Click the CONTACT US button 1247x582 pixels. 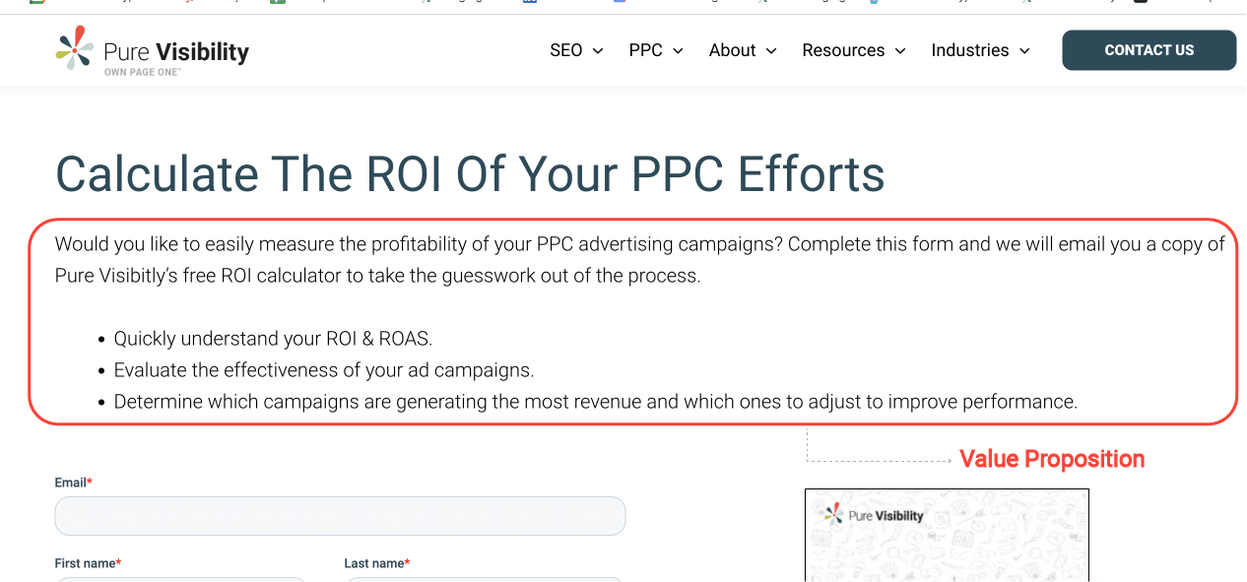coord(1149,50)
